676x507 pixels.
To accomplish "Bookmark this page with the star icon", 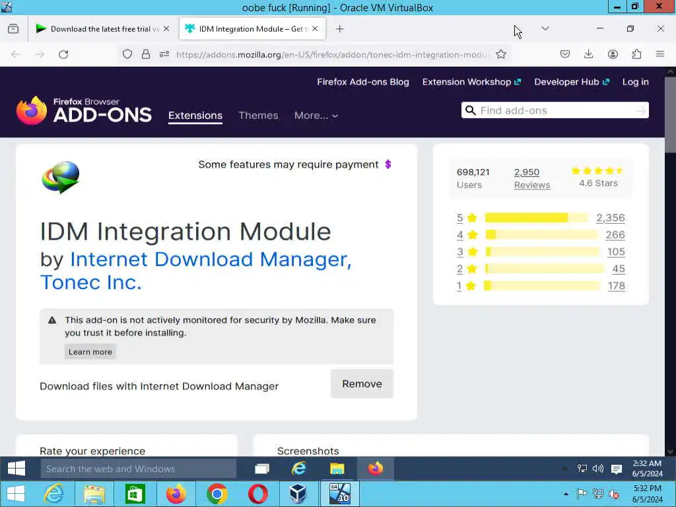I will (501, 54).
